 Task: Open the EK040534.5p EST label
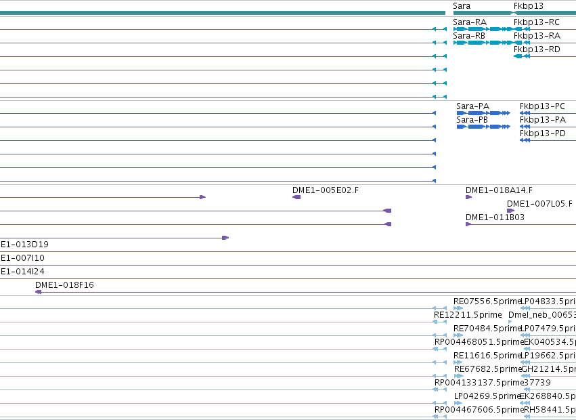[x=550, y=342]
